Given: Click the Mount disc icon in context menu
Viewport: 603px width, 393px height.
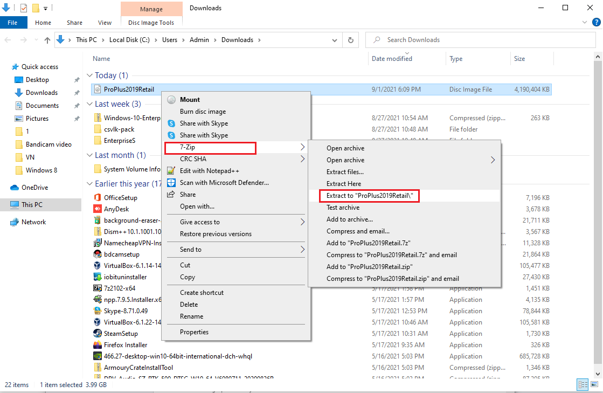Looking at the screenshot, I should 171,100.
